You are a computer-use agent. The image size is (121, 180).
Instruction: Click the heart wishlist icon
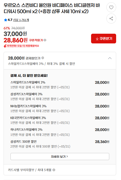click(x=111, y=7)
